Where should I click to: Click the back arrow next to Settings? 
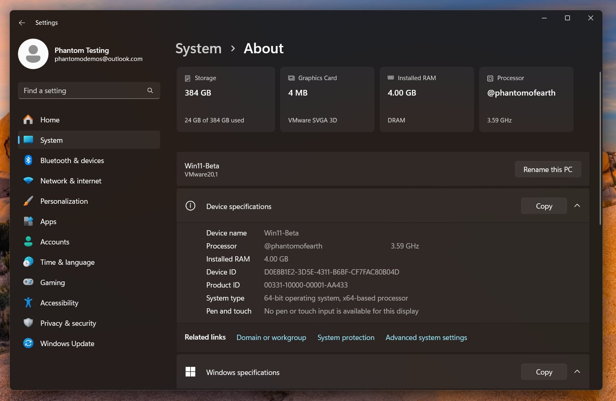pyautogui.click(x=22, y=23)
